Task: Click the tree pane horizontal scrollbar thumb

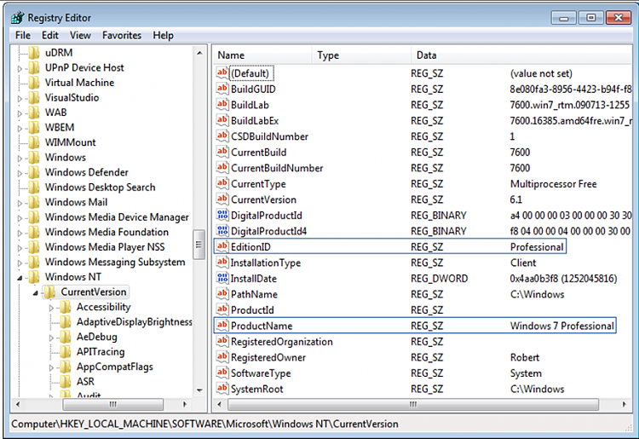Action: click(x=112, y=404)
